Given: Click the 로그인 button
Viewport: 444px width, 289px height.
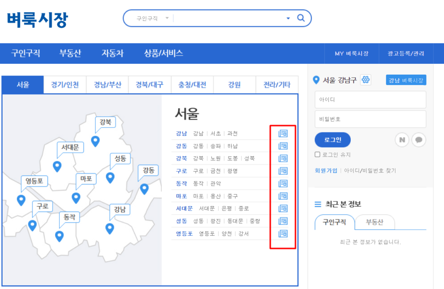Looking at the screenshot, I should coord(332,140).
